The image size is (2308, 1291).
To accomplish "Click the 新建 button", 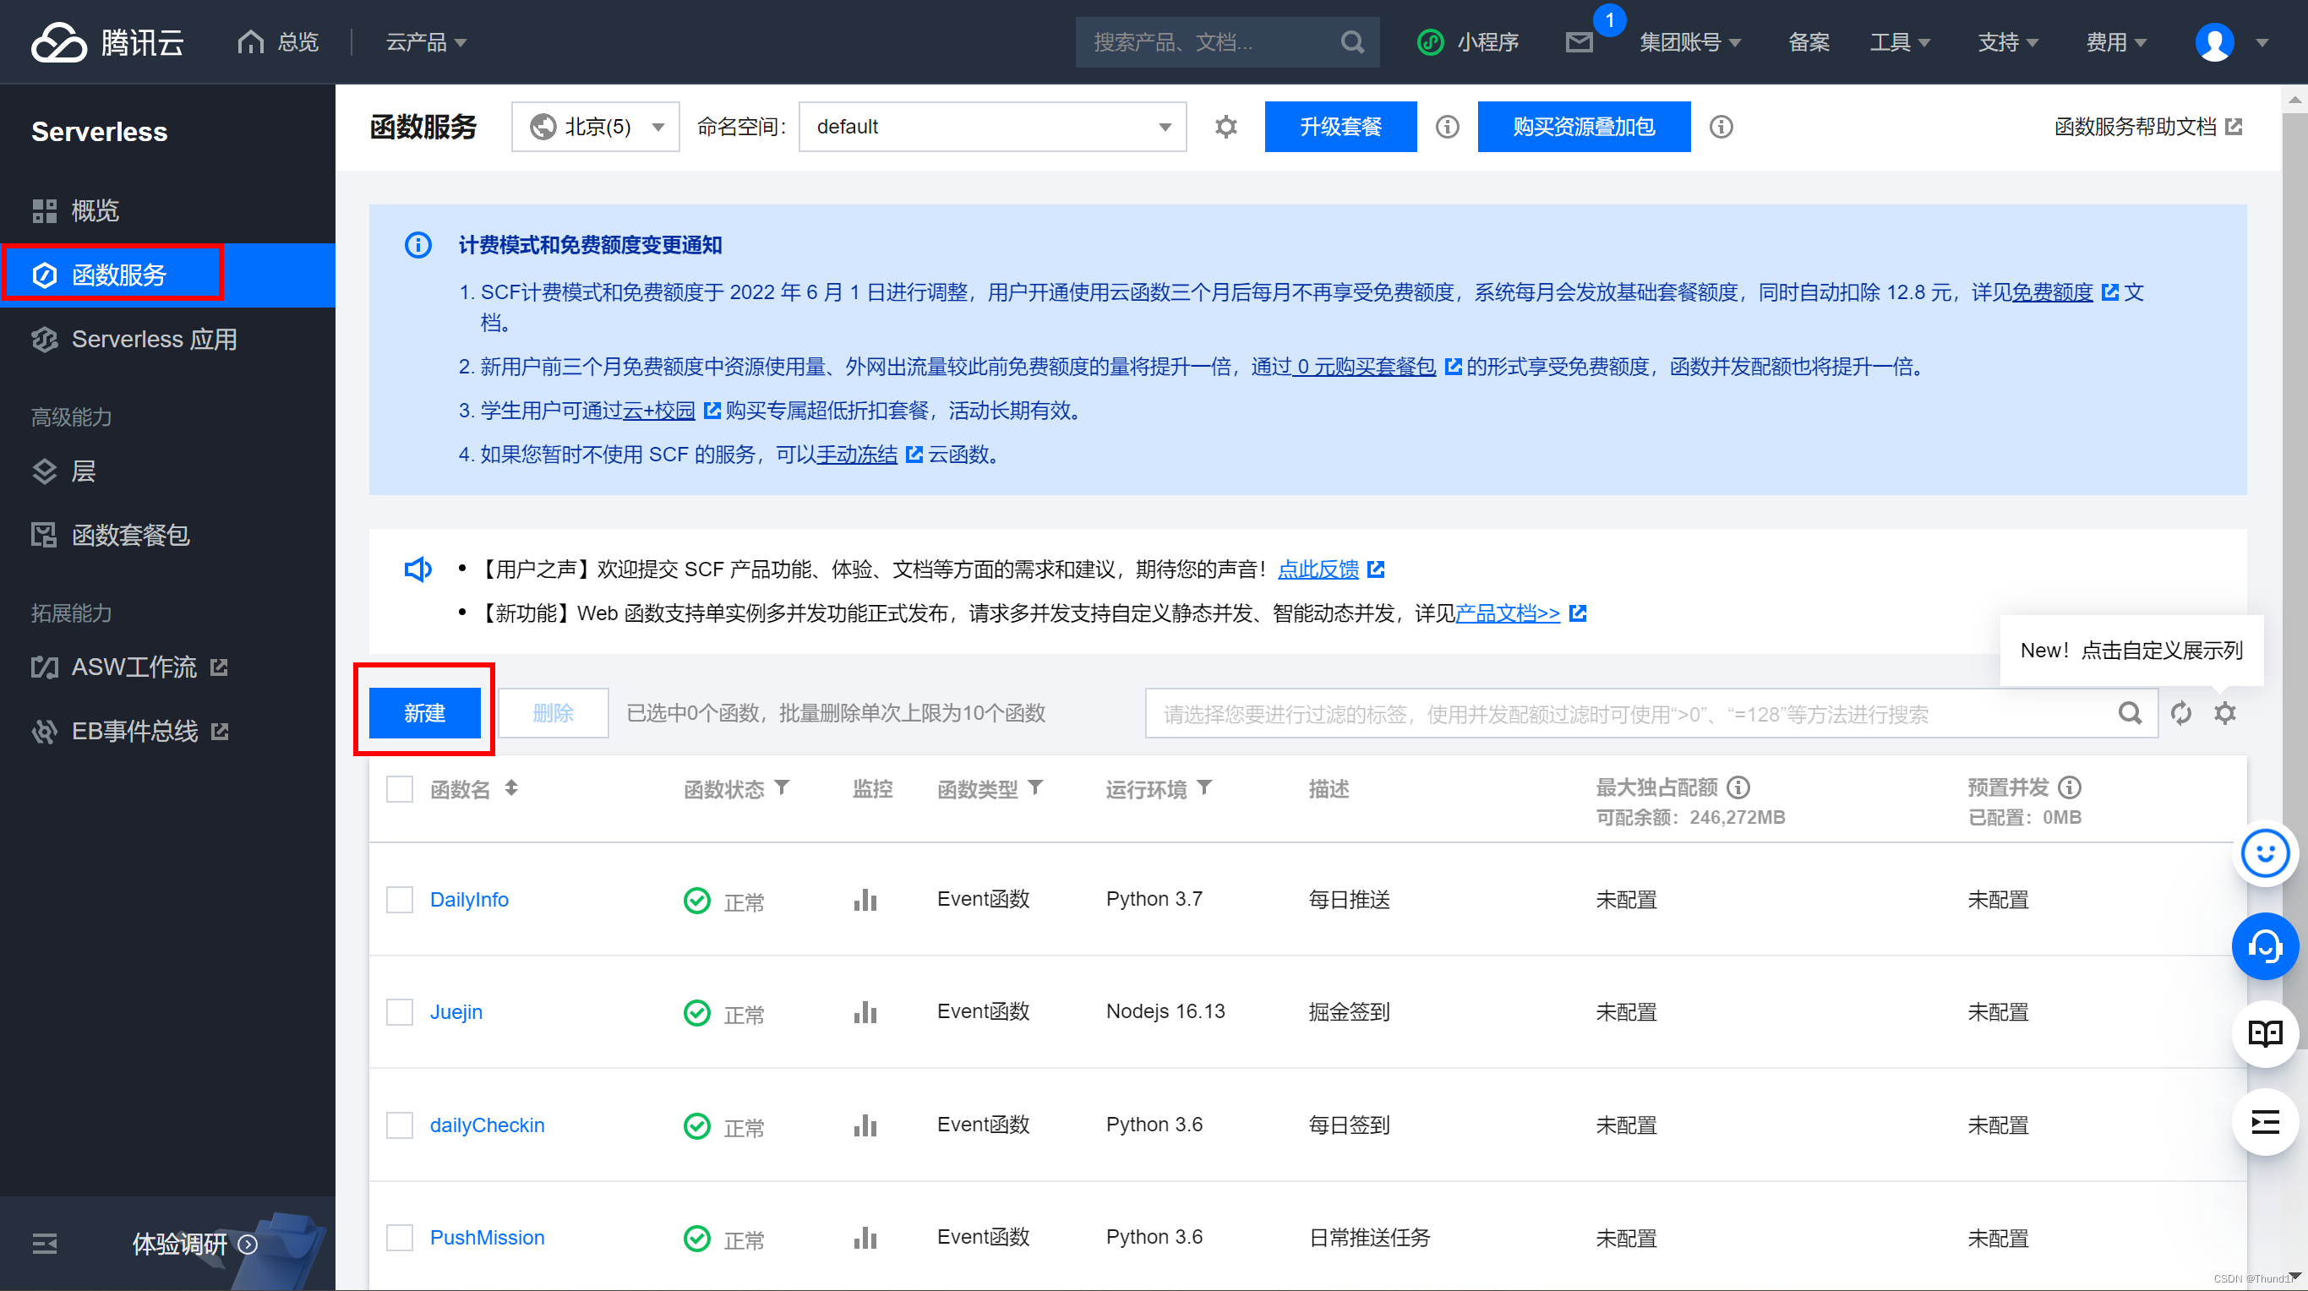I will click(425, 713).
